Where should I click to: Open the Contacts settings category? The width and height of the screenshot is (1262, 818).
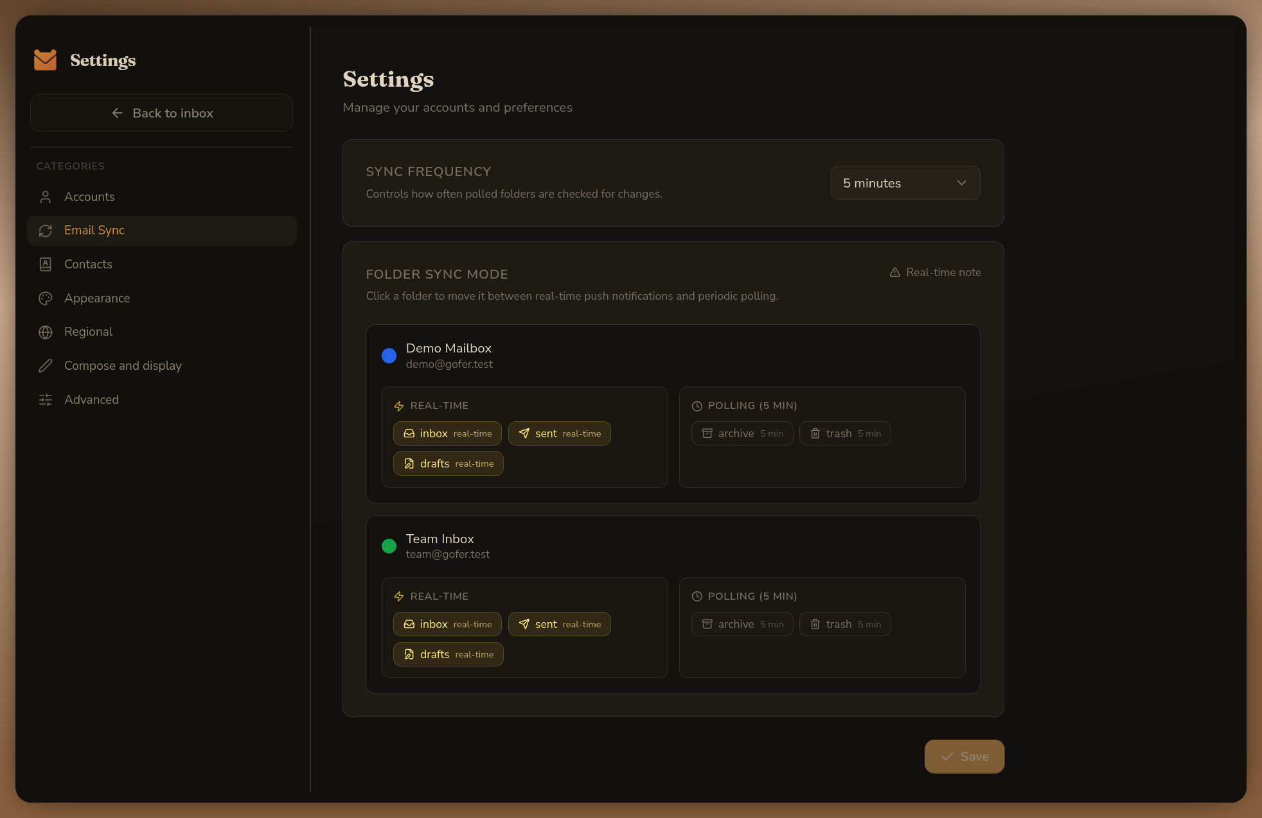click(x=161, y=265)
